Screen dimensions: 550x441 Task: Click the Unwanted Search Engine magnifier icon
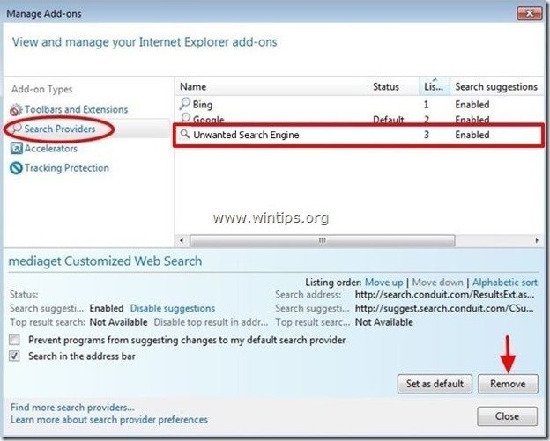(185, 134)
